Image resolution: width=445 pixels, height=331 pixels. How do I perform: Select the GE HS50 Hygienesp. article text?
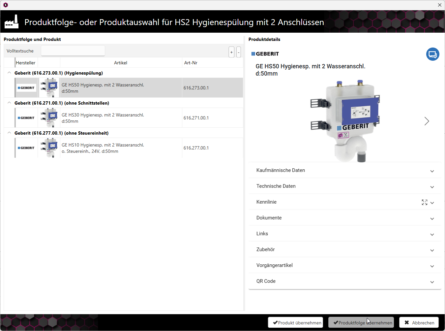(103, 88)
